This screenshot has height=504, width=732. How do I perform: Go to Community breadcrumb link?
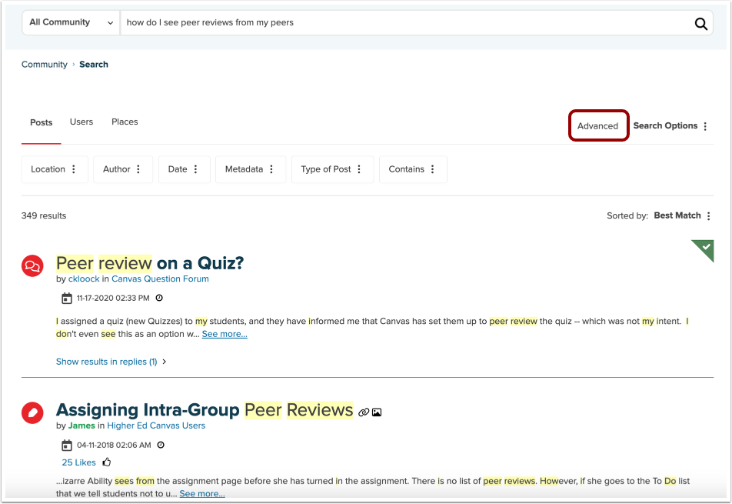pyautogui.click(x=45, y=65)
